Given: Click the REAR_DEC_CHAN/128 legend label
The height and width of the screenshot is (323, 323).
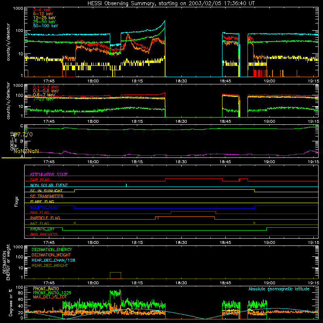Looking at the screenshot, I should click(x=53, y=260).
